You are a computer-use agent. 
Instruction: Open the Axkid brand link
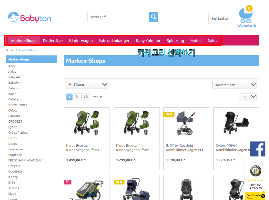click(x=12, y=72)
